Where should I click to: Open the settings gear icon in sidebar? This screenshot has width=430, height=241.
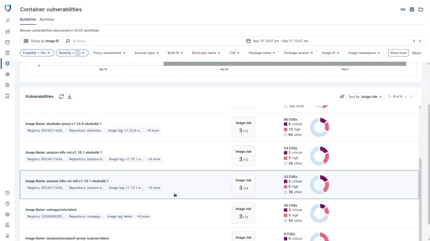tap(7, 215)
